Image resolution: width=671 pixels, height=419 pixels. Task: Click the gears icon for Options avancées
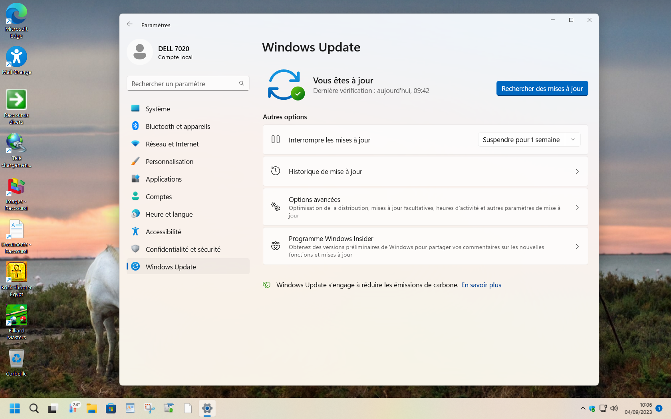point(276,207)
